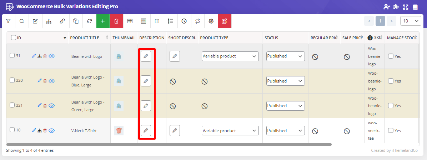
Task: Open product type dropdown for Beanie with Logo
Action: 230,56
